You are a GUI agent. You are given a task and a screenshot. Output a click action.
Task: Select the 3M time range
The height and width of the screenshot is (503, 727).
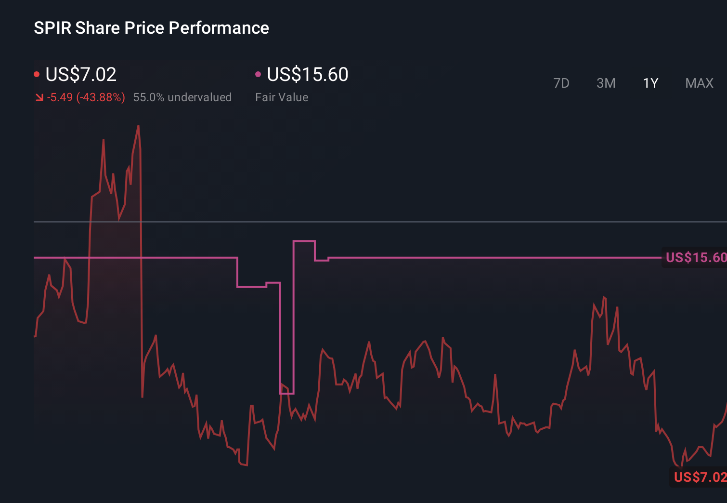pos(606,83)
